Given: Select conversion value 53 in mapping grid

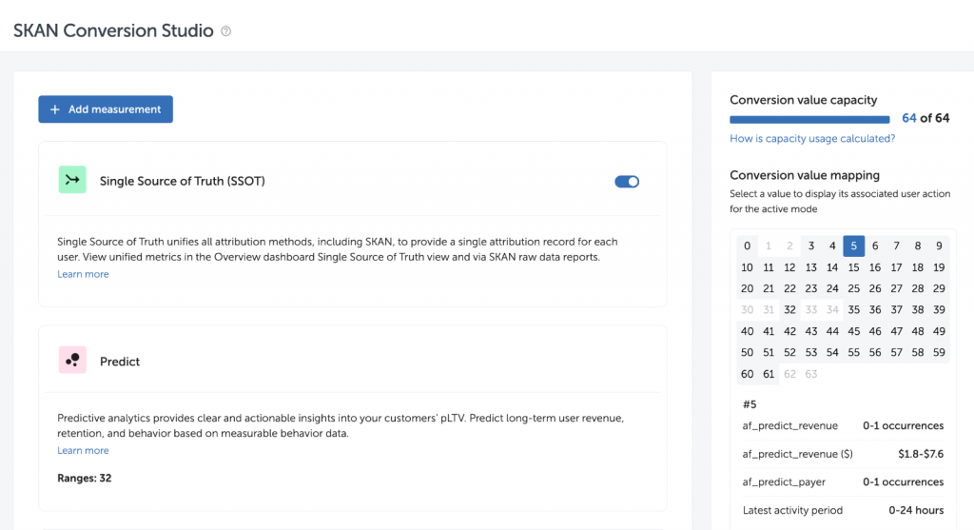Looking at the screenshot, I should [x=811, y=353].
